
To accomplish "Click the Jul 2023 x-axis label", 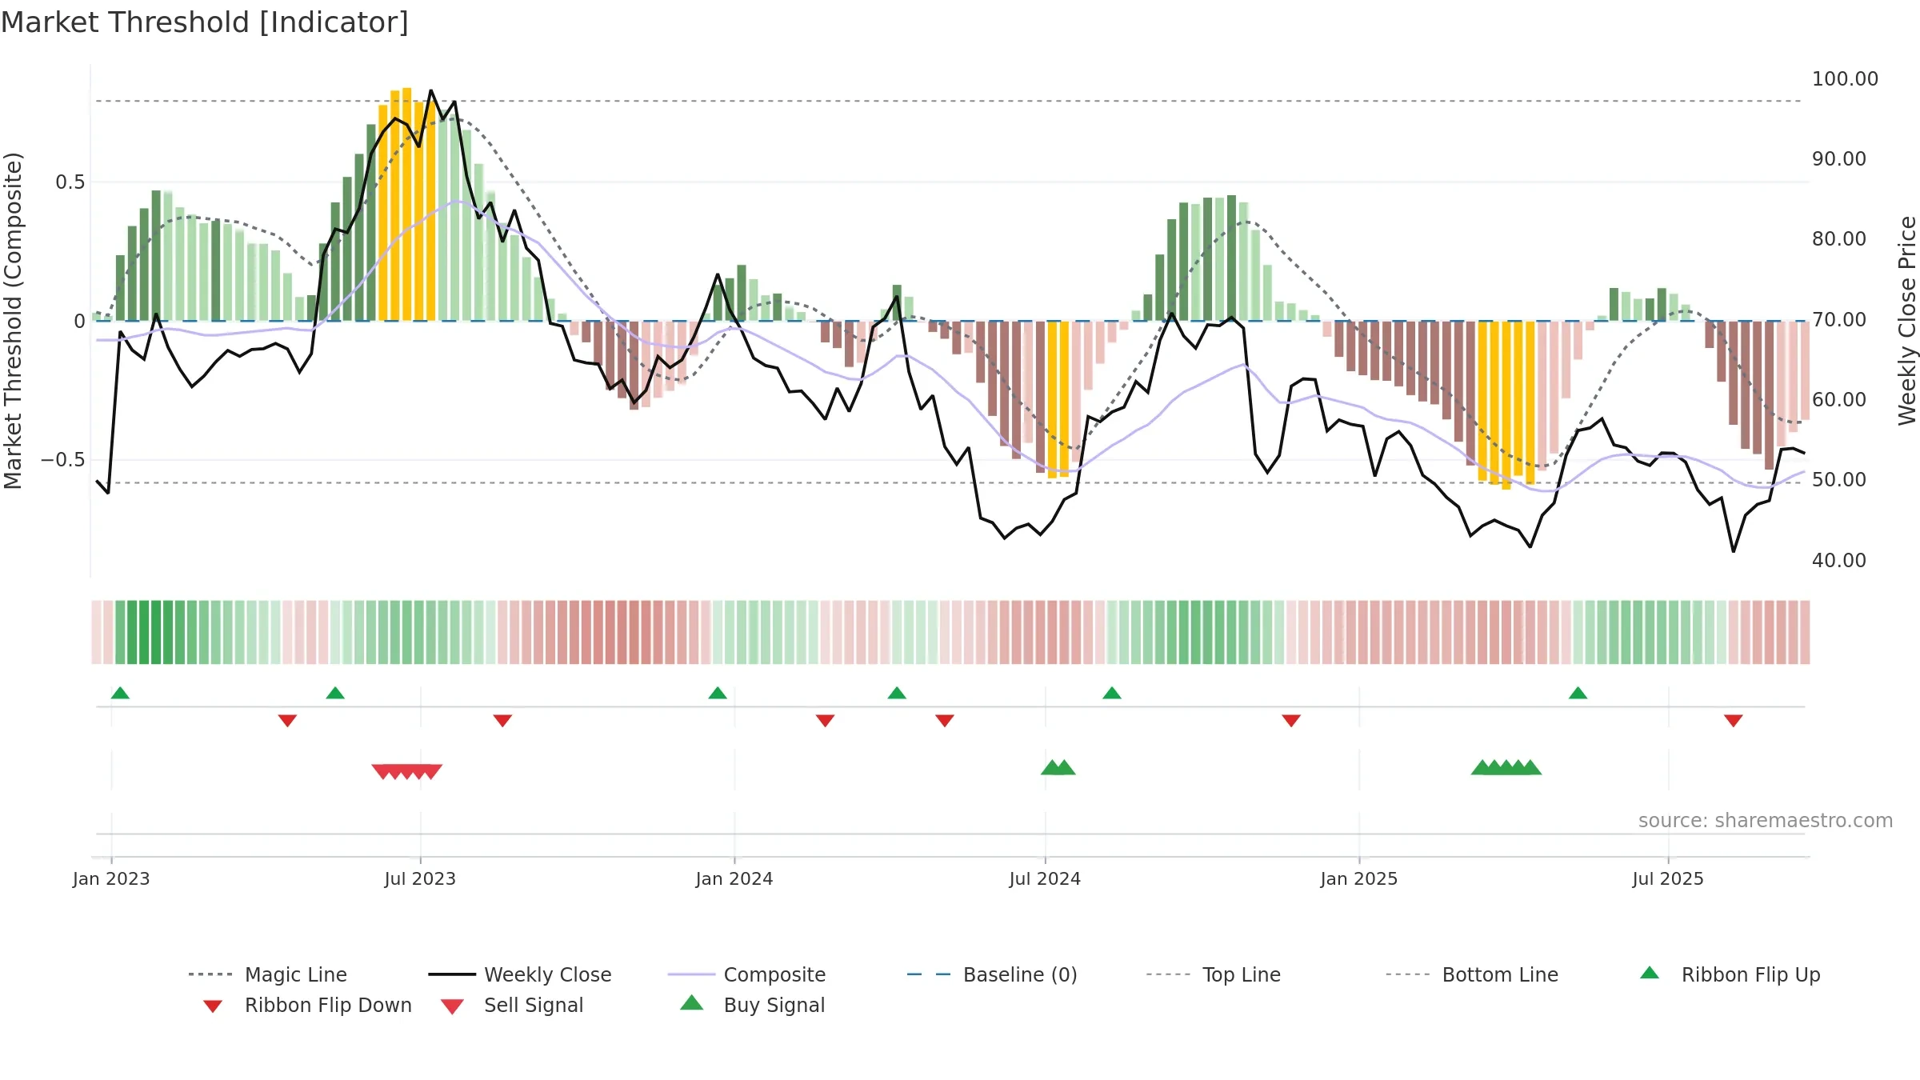I will [420, 878].
